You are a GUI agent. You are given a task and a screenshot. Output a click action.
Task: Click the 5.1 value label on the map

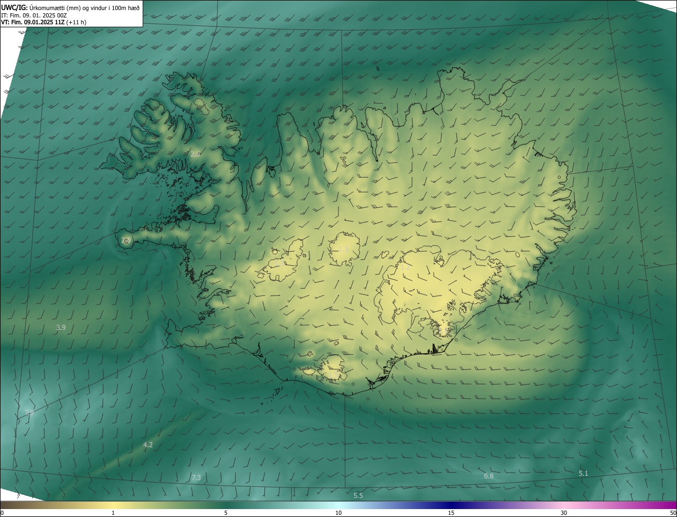pos(583,473)
